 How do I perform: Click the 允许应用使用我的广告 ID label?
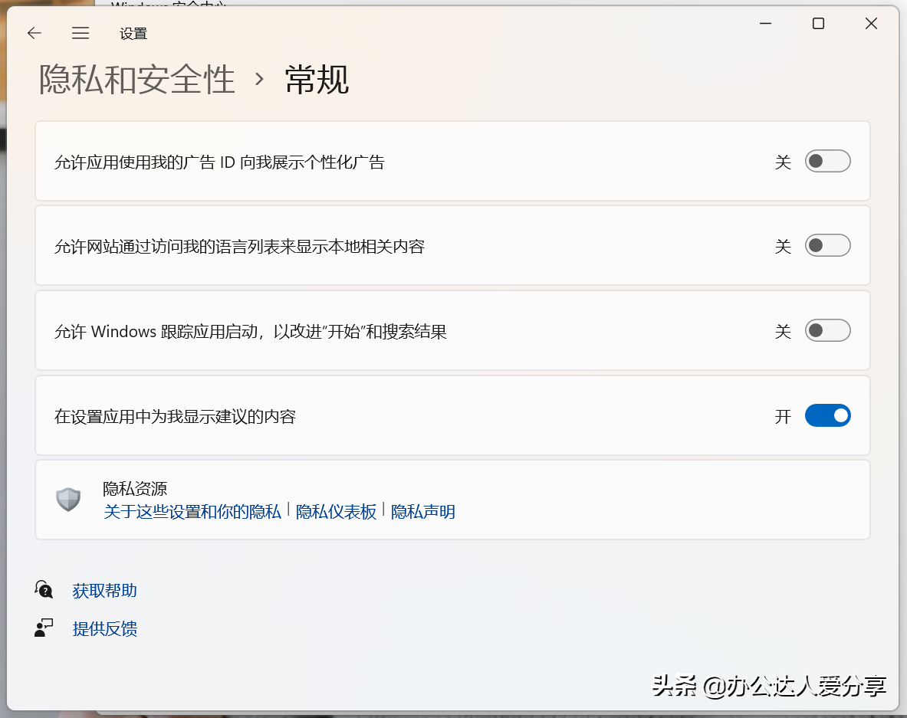tap(219, 162)
